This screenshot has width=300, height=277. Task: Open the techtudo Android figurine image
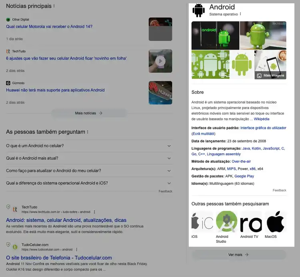click(263, 36)
